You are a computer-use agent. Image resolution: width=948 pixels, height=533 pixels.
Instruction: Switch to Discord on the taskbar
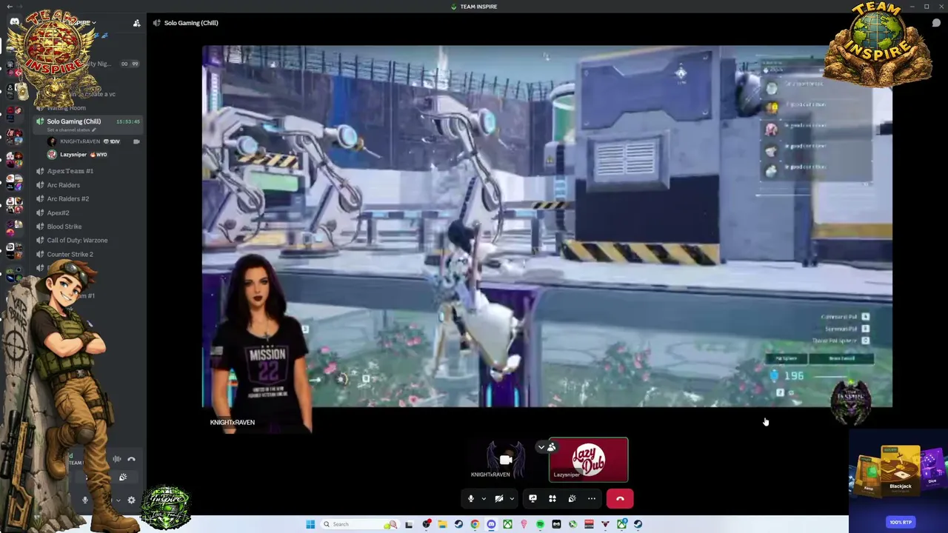coord(491,524)
